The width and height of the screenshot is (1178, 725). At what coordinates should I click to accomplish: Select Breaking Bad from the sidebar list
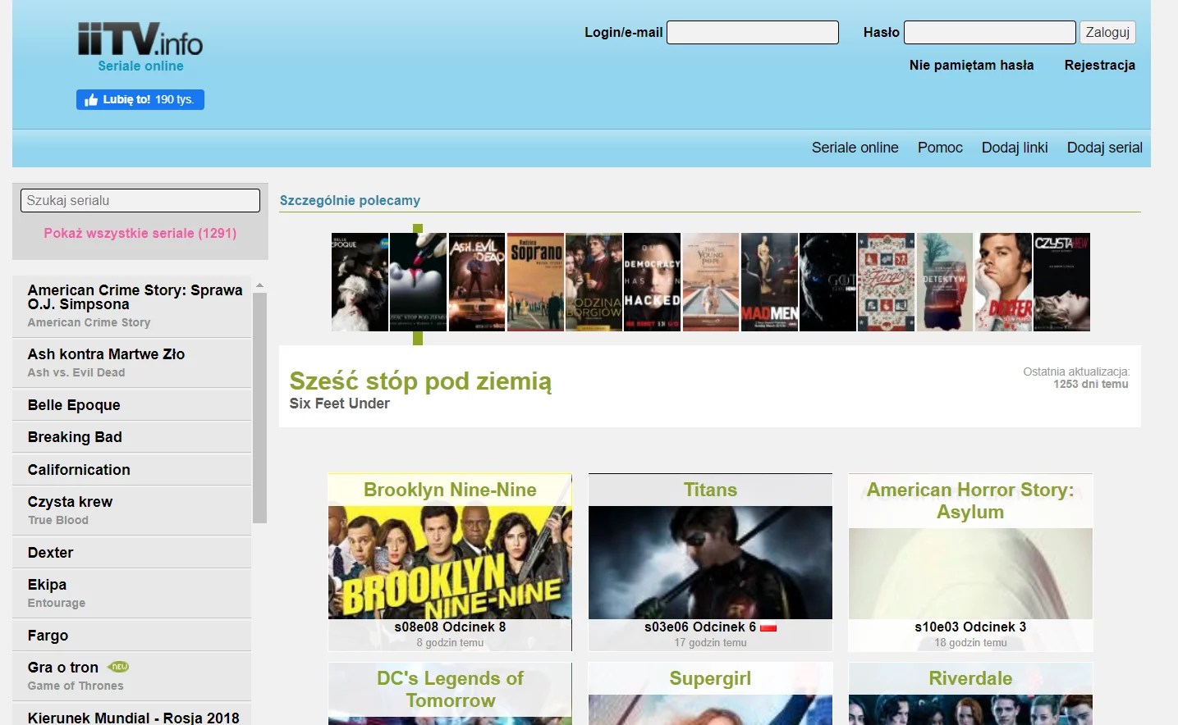tap(75, 437)
